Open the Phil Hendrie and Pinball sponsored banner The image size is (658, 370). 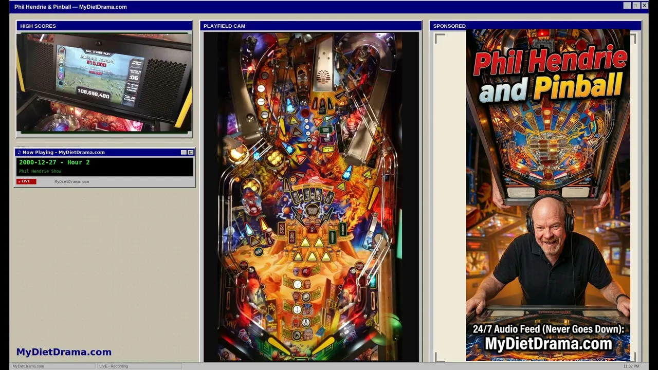[548, 195]
